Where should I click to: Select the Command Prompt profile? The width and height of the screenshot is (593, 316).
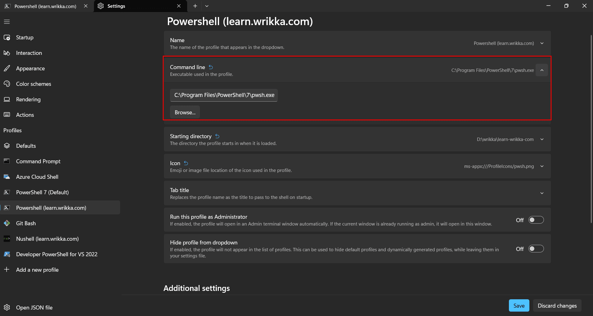point(60,161)
